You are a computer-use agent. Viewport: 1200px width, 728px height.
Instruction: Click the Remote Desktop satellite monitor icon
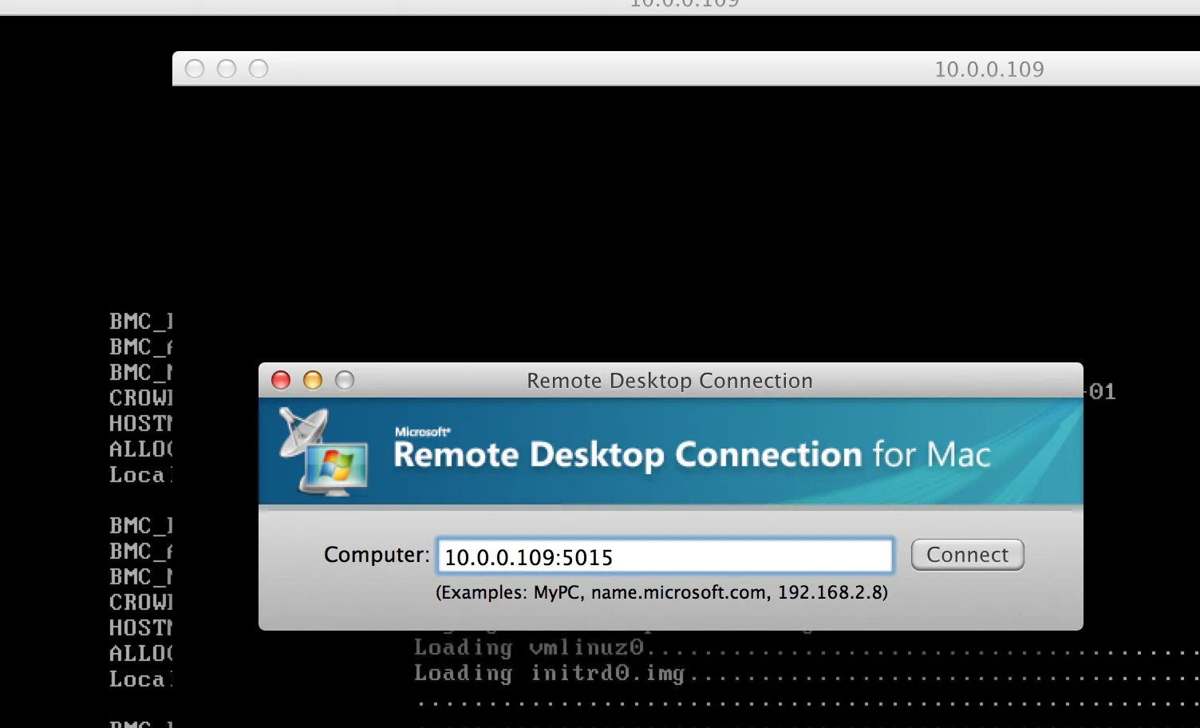(x=322, y=451)
